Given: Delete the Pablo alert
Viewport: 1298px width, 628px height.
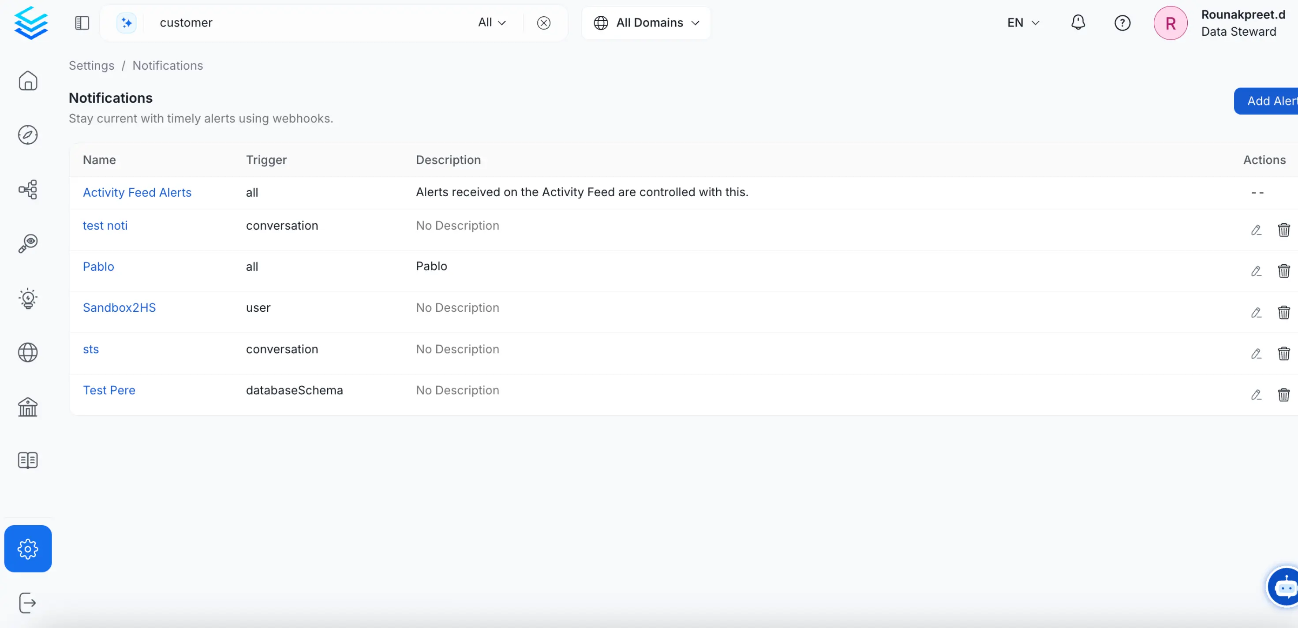Looking at the screenshot, I should [x=1283, y=271].
